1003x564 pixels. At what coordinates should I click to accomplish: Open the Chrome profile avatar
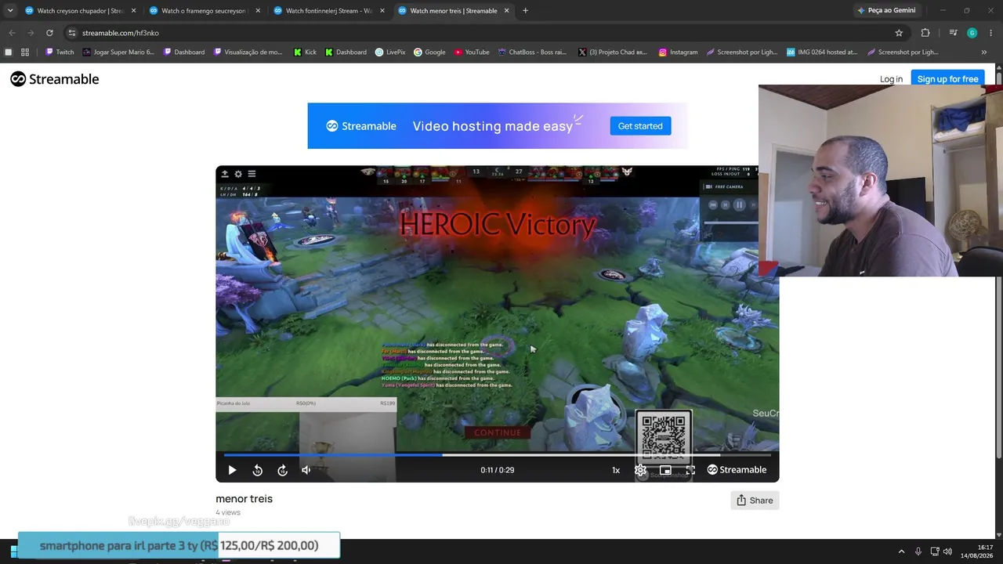[x=972, y=33]
